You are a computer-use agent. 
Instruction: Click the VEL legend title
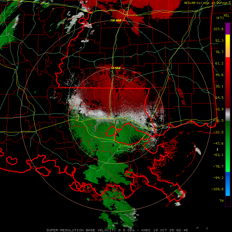tap(227, 15)
